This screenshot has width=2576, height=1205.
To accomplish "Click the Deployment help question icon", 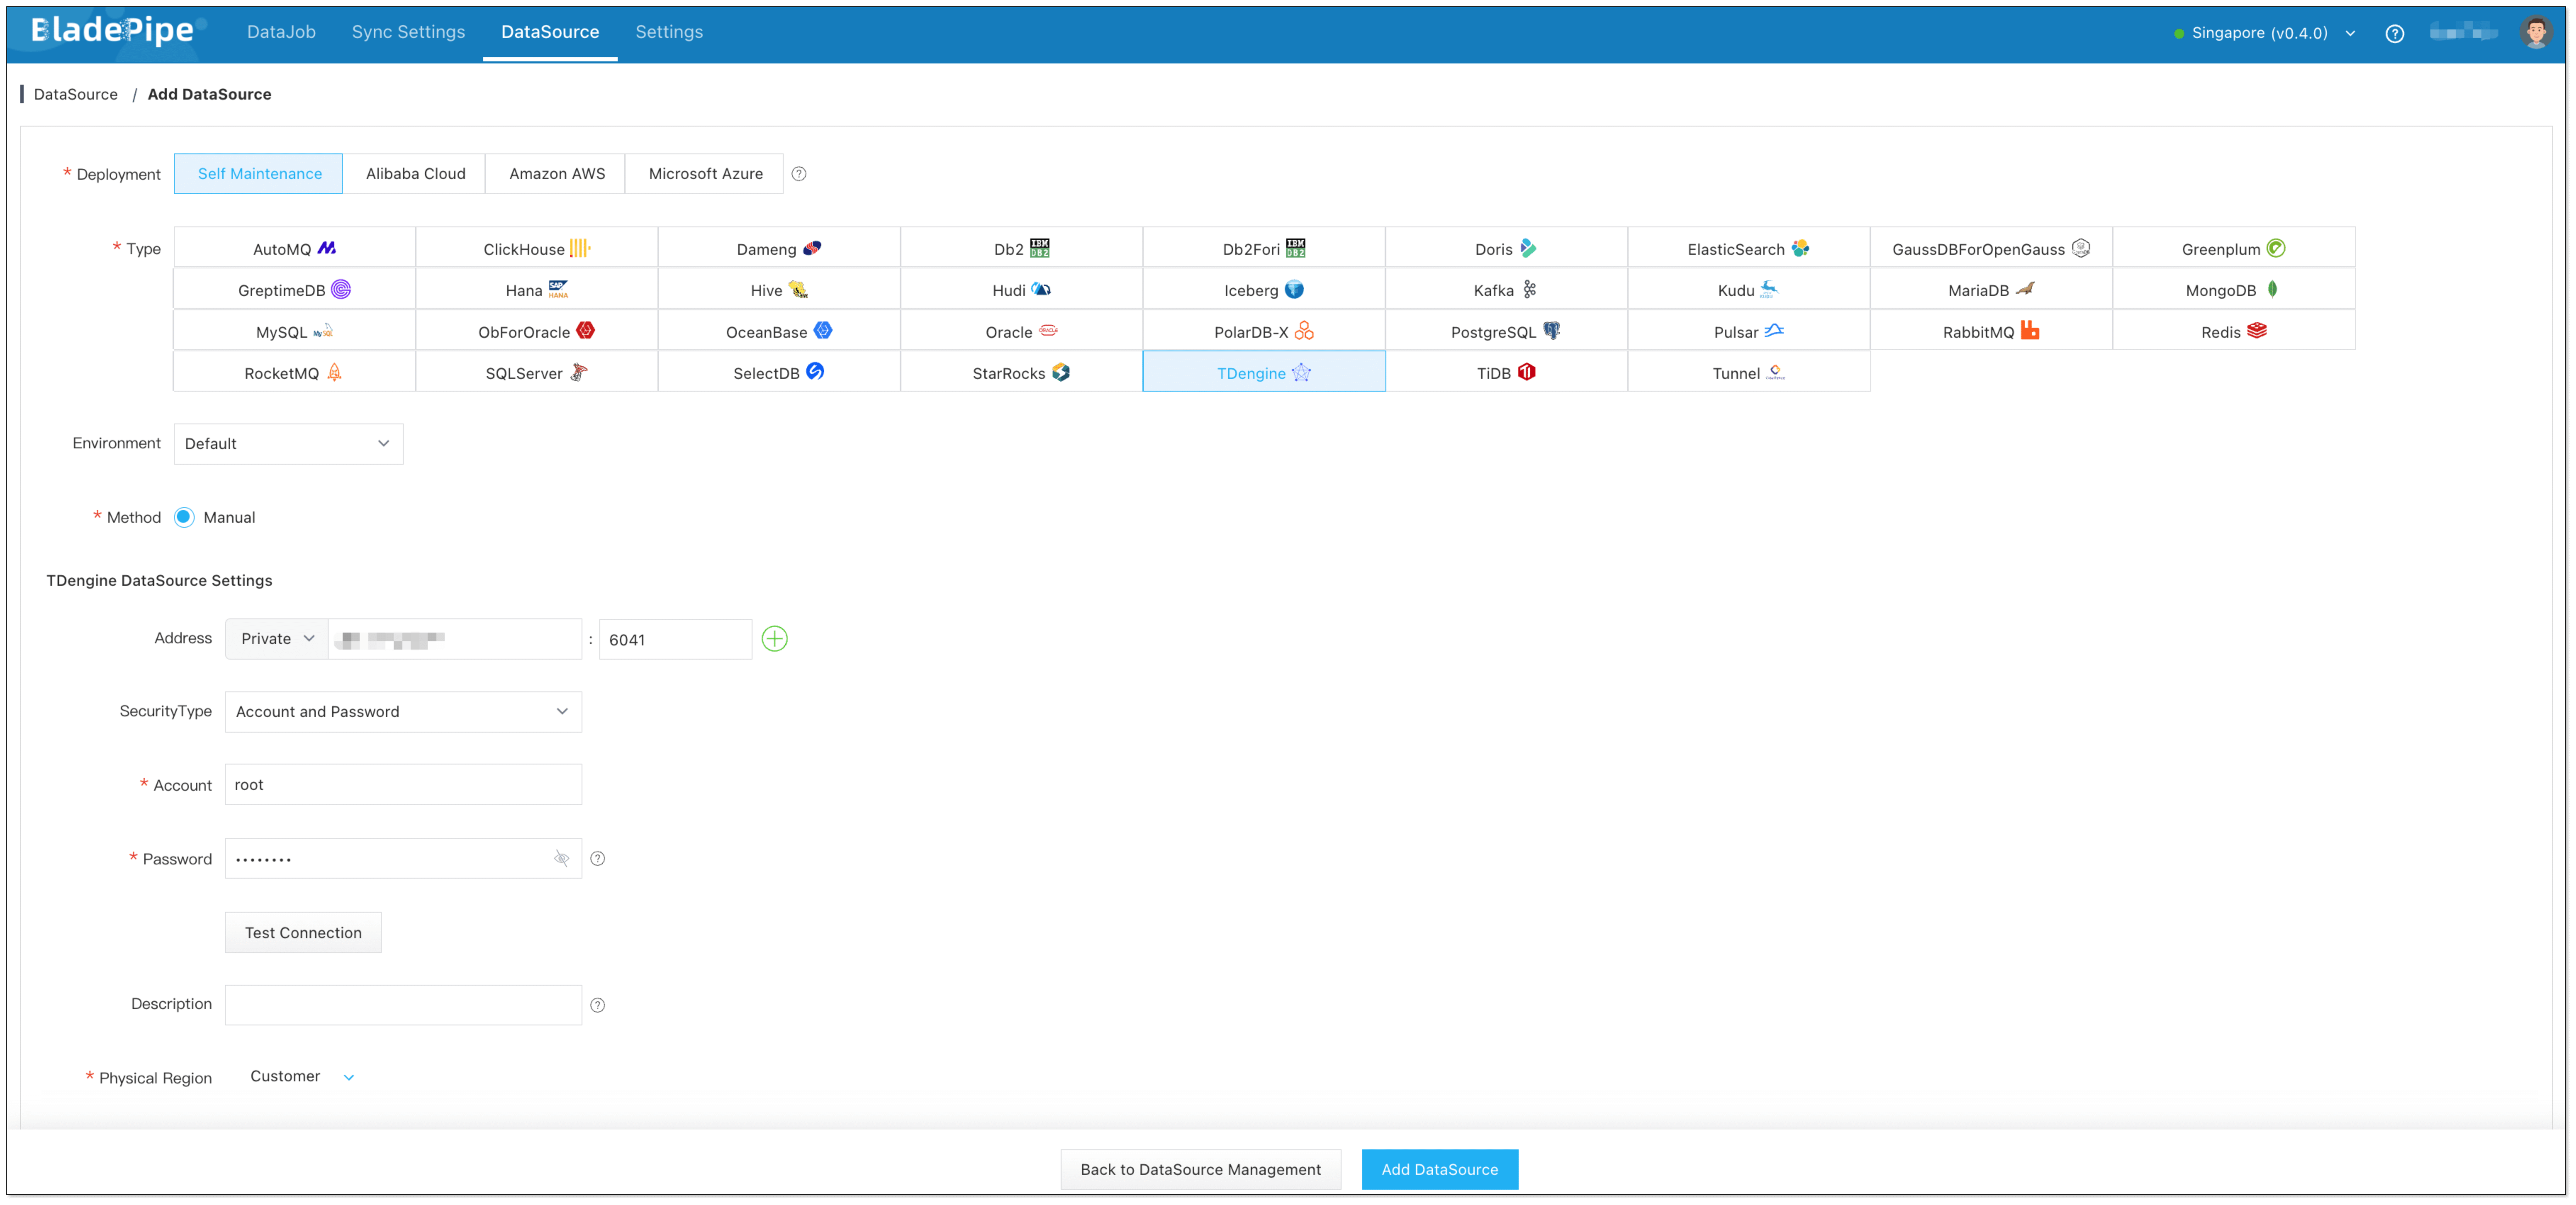I will 798,174.
